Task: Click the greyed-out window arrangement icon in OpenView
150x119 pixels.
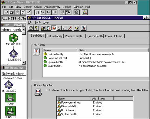Action: [x=63, y=12]
